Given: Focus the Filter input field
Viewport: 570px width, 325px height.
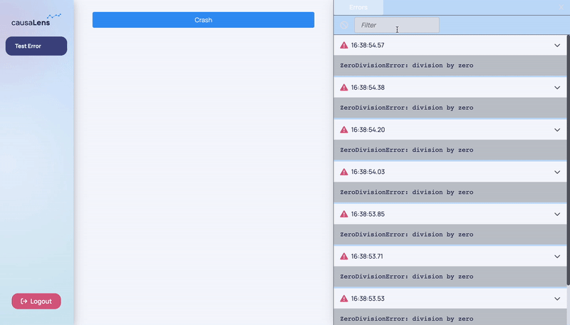Looking at the screenshot, I should point(397,25).
